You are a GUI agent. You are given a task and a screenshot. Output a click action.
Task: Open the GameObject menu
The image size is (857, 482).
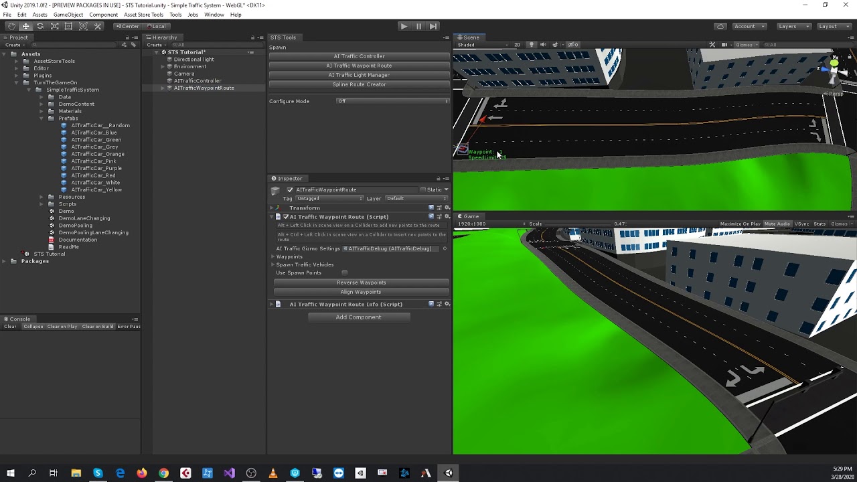point(68,15)
